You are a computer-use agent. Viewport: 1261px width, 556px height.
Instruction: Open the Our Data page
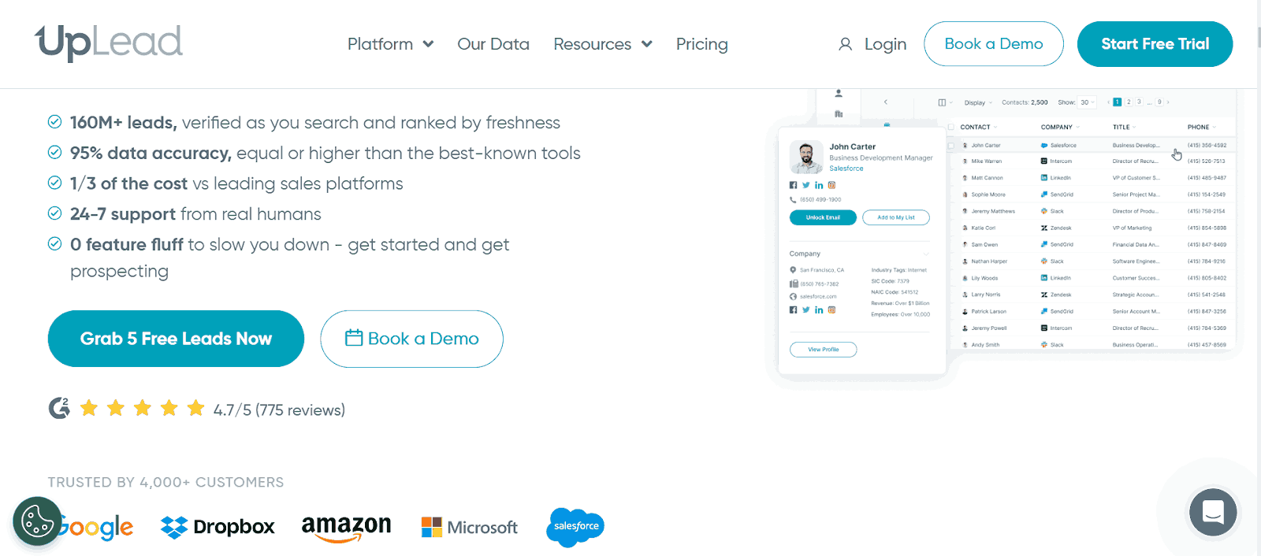(493, 44)
